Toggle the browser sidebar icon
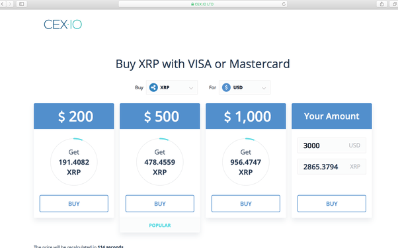The image size is (398, 248). (22, 4)
